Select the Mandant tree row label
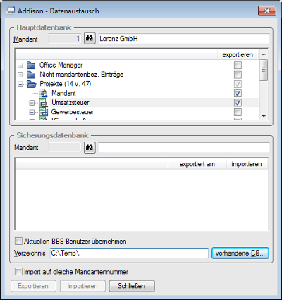 (63, 93)
